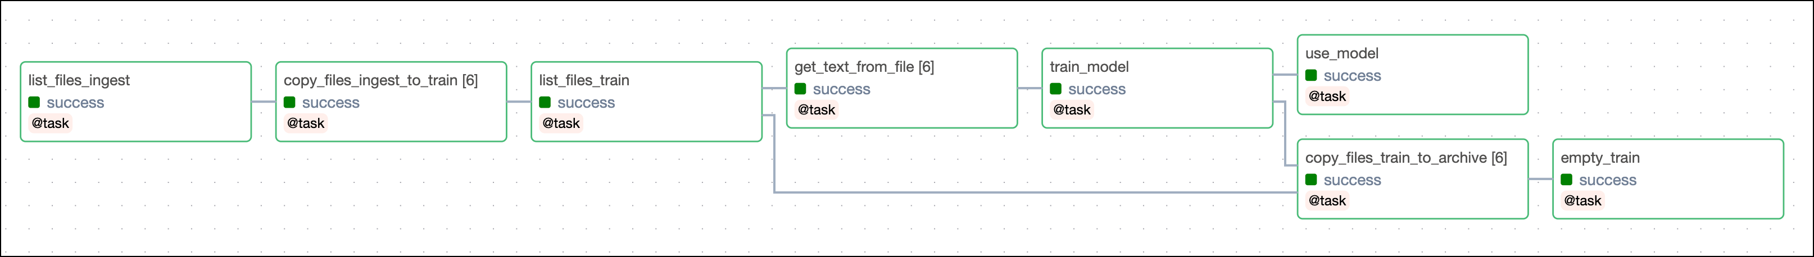Click the green status square in copy_files_ingest_to_train
The height and width of the screenshot is (257, 1814).
[x=289, y=103]
